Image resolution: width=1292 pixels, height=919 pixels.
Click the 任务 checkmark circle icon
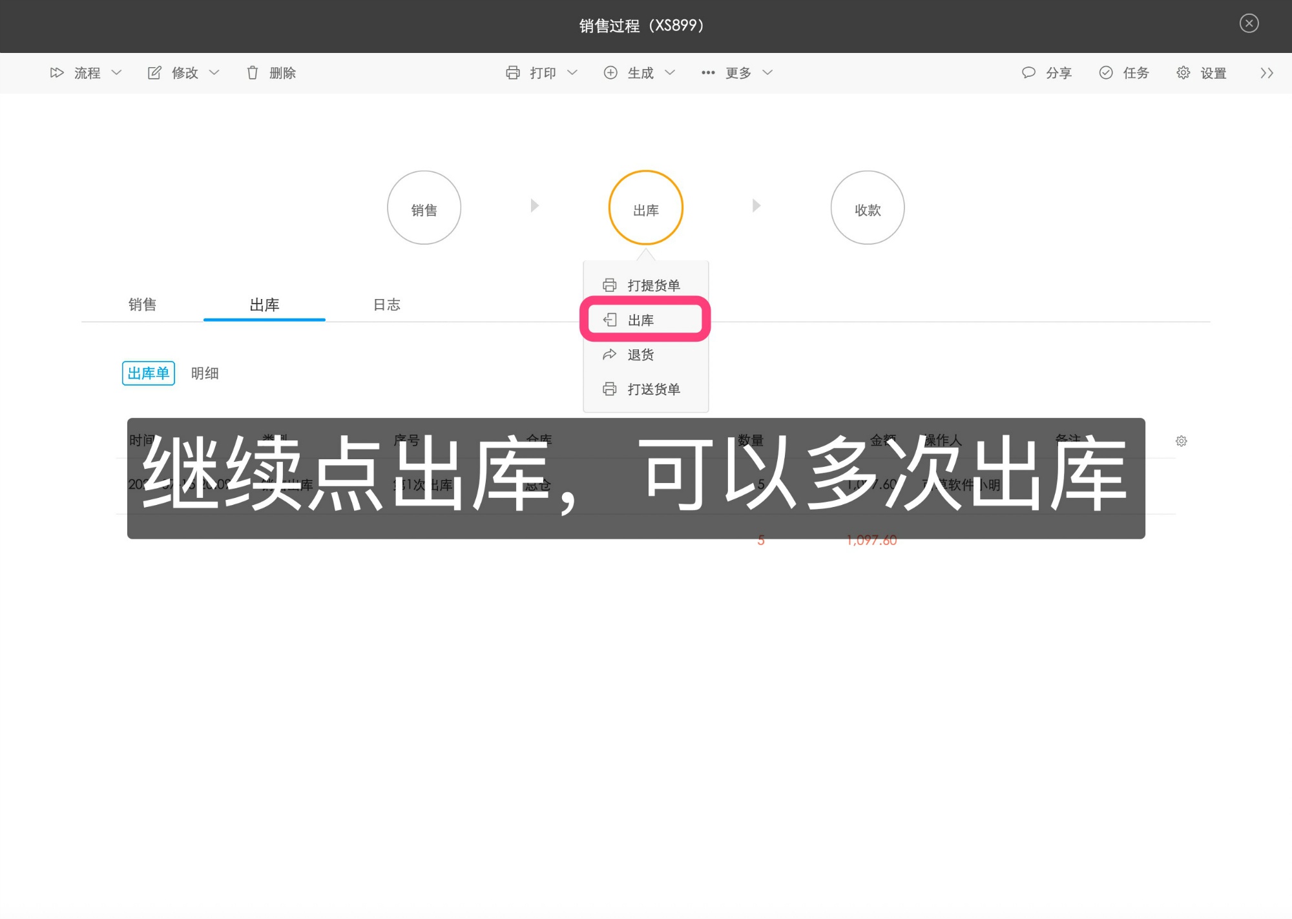(x=1106, y=73)
